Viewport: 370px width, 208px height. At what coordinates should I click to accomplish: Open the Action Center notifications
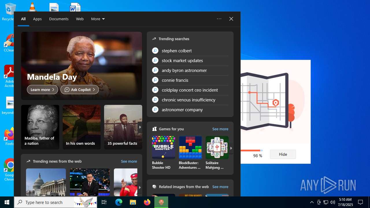coord(360,202)
